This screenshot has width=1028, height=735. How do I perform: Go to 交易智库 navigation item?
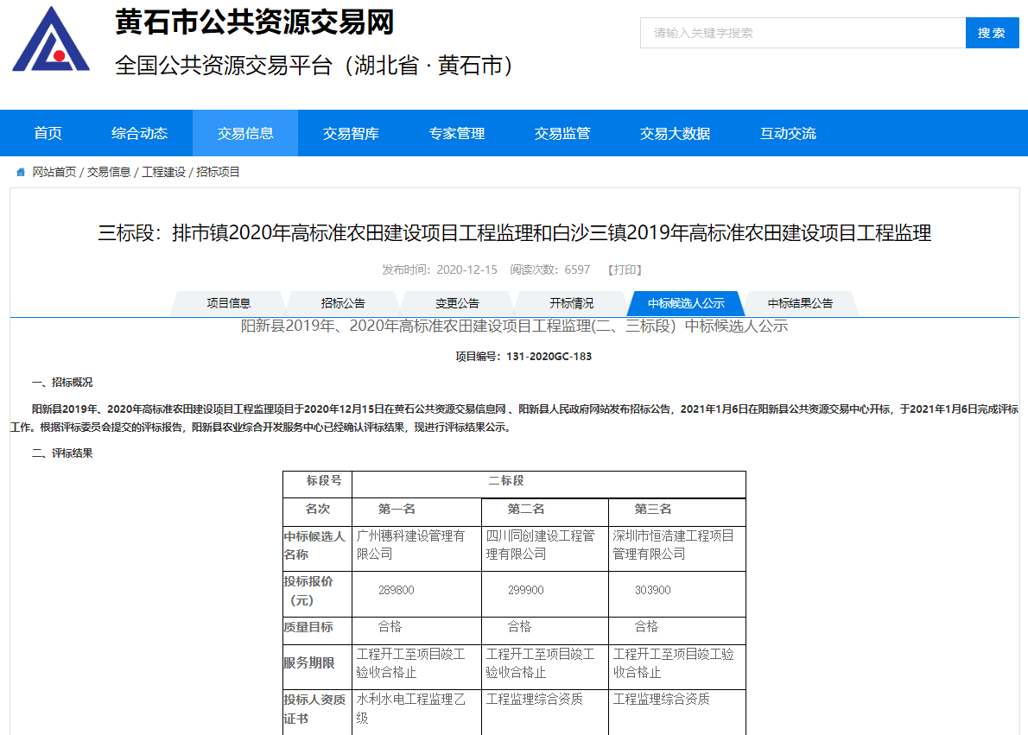351,133
